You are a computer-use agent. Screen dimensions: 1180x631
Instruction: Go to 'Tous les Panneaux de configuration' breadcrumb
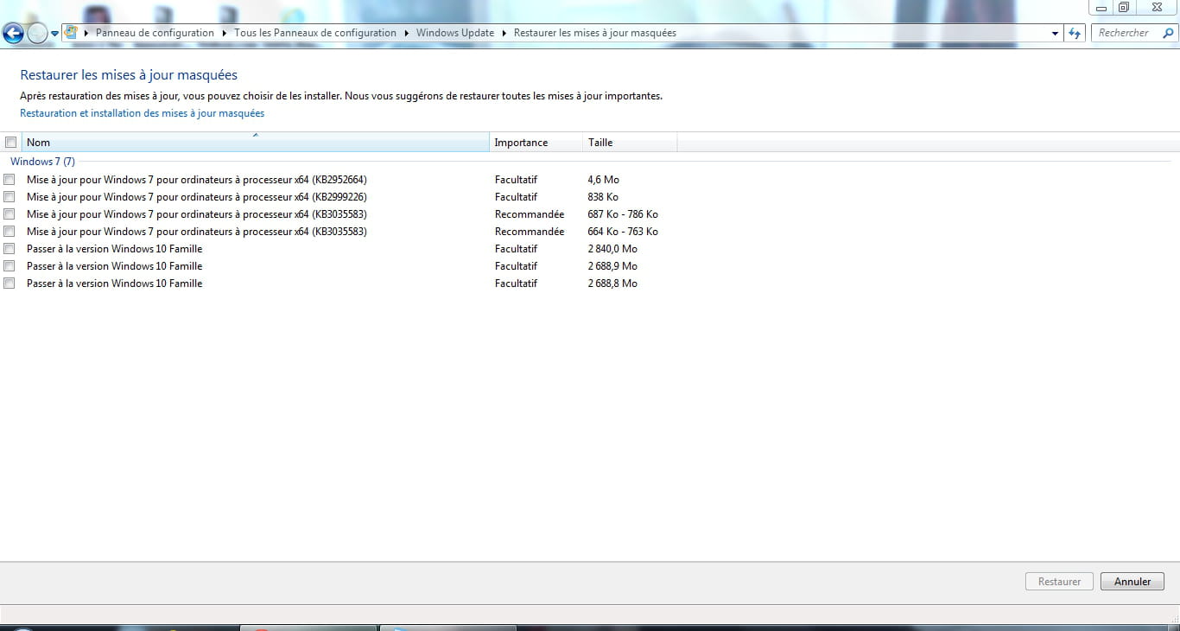pyautogui.click(x=315, y=33)
